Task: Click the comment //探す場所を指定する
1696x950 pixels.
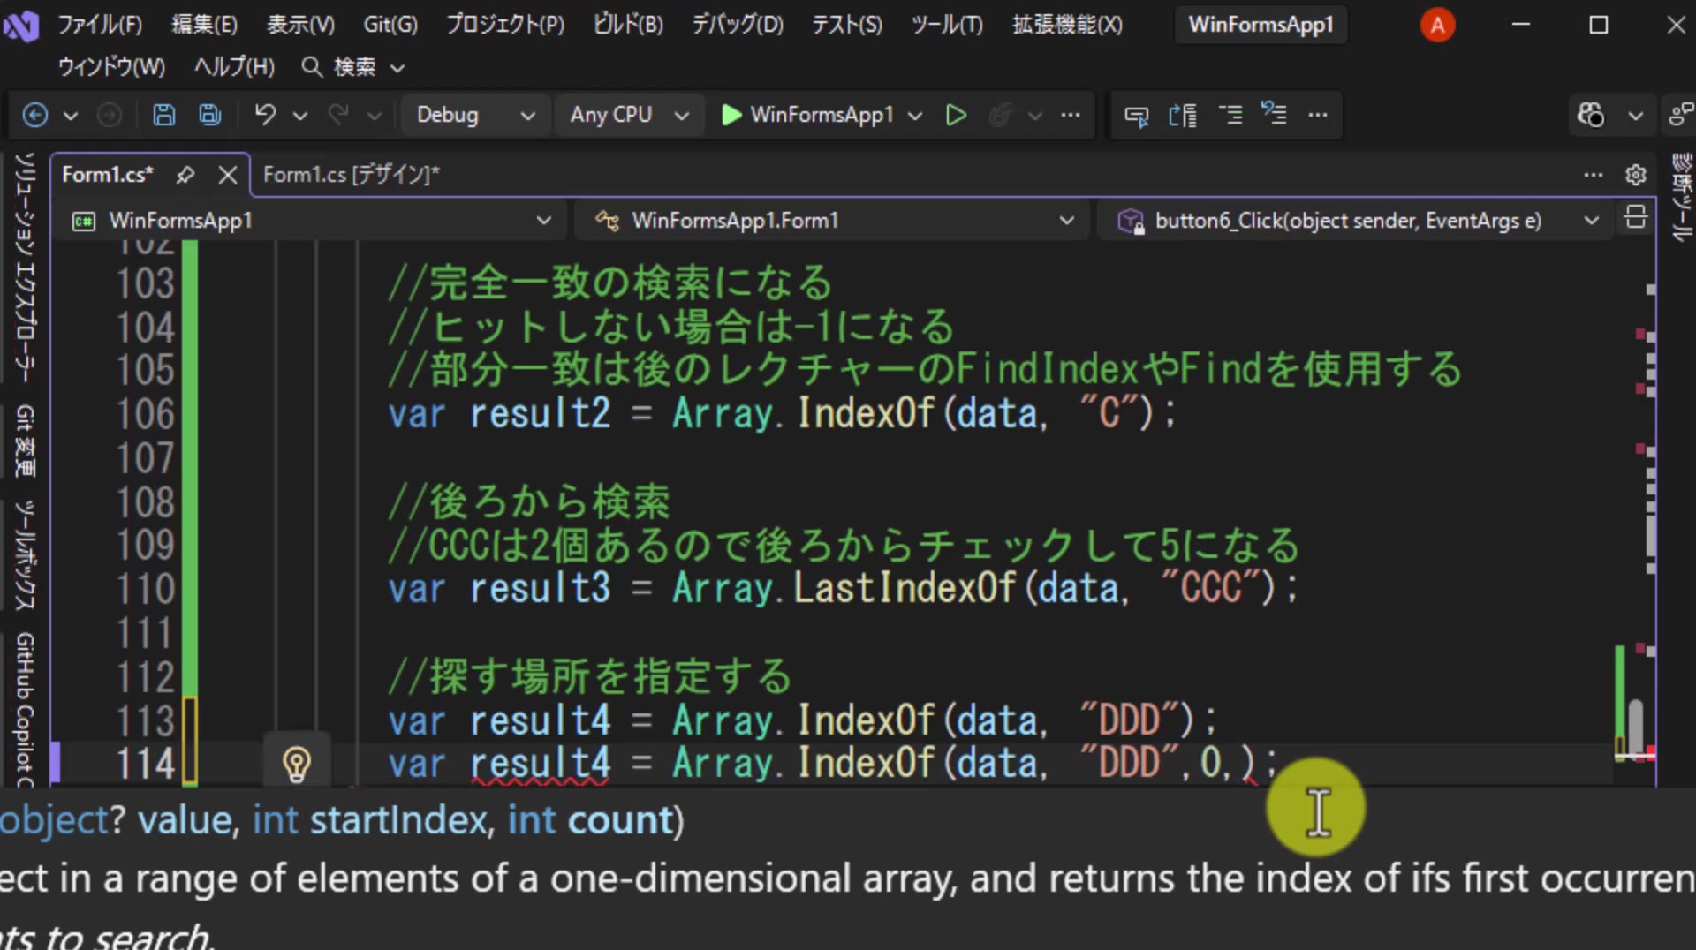Action: 590,677
